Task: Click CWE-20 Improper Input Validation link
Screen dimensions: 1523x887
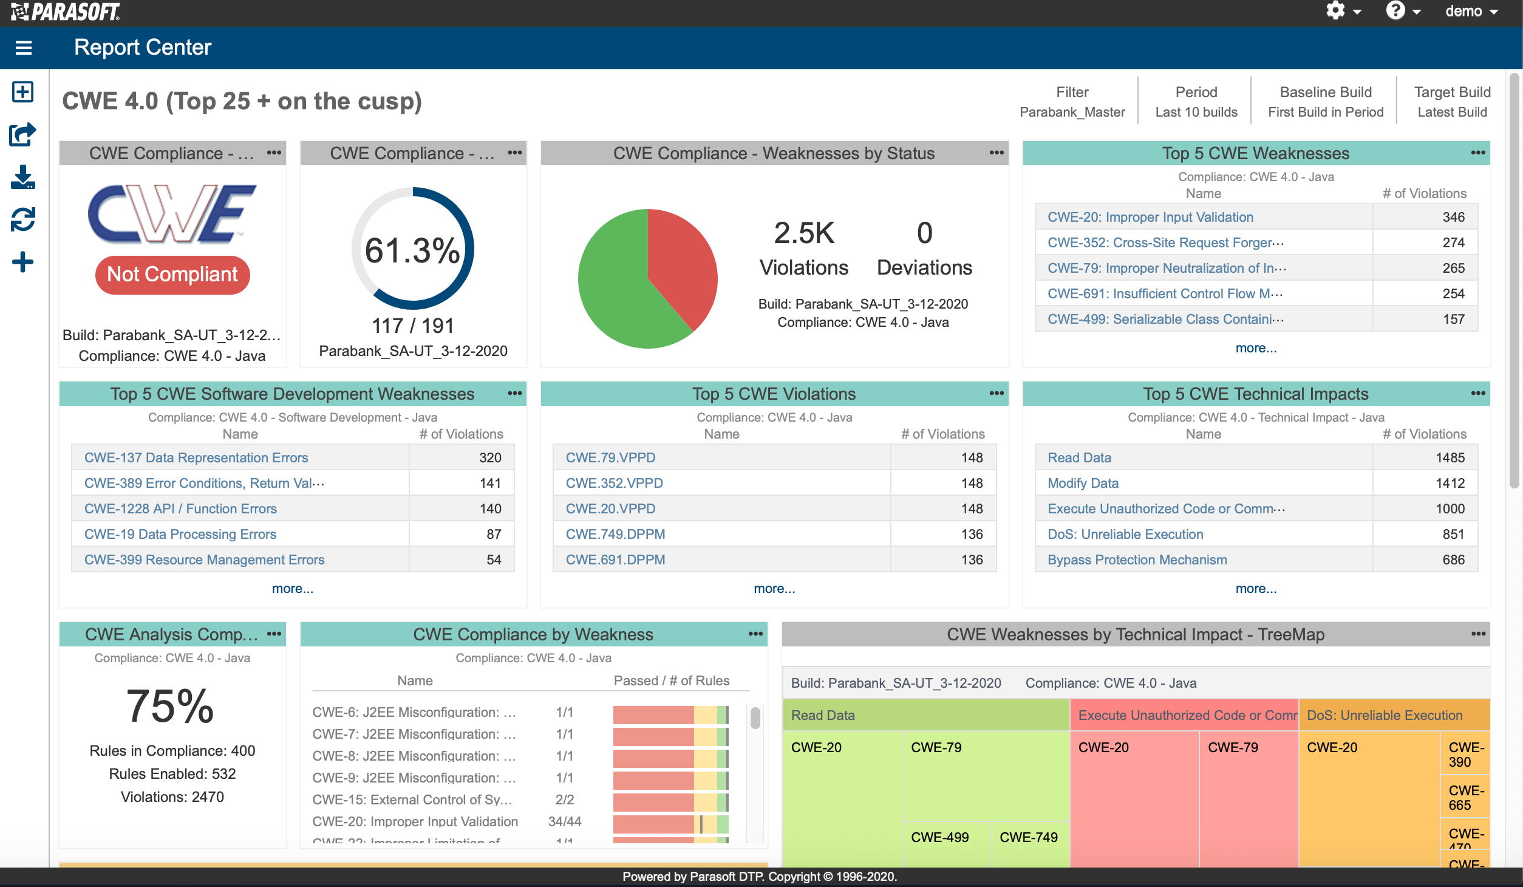Action: click(x=1148, y=216)
